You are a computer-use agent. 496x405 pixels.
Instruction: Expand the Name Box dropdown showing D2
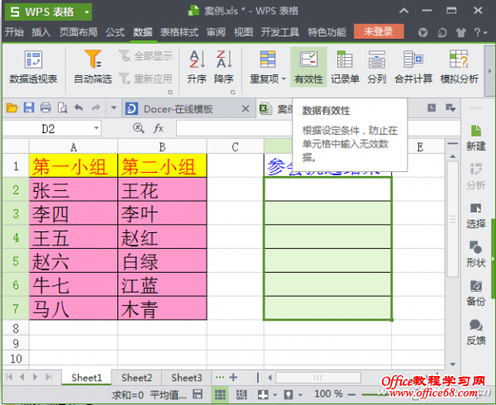96,128
